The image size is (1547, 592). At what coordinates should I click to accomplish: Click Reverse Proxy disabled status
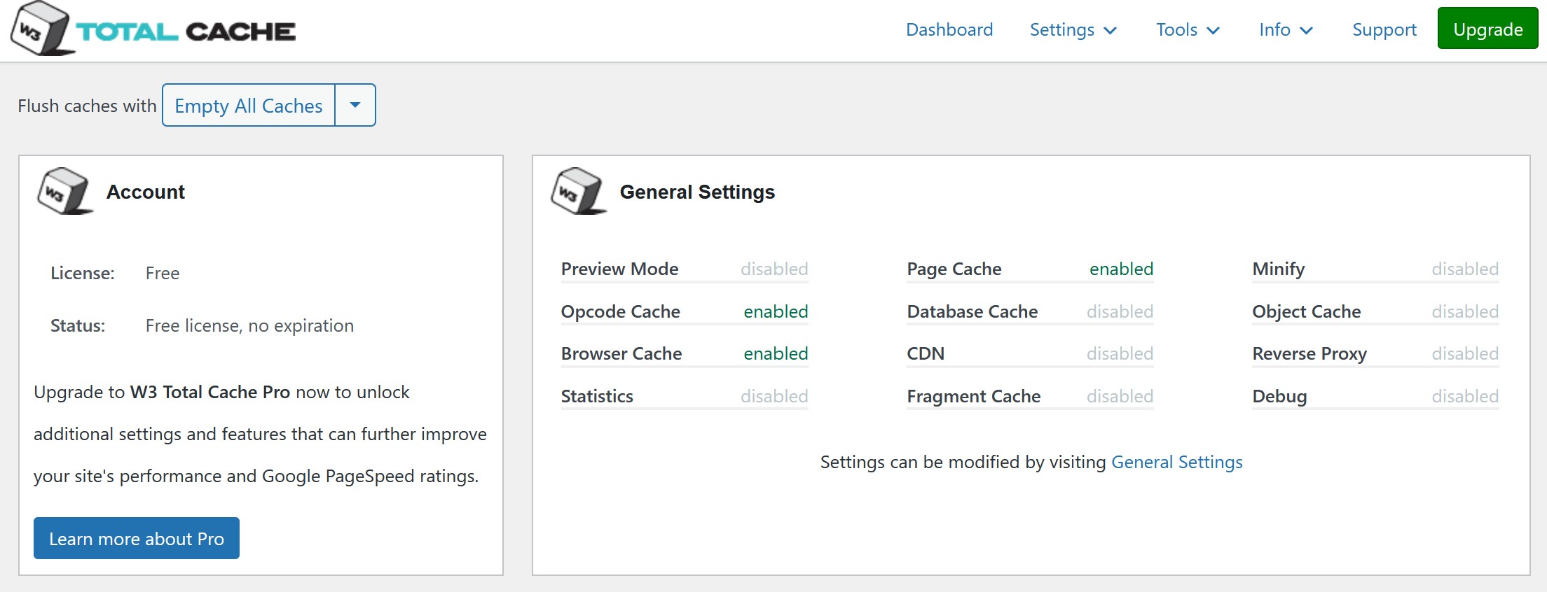click(x=1465, y=353)
